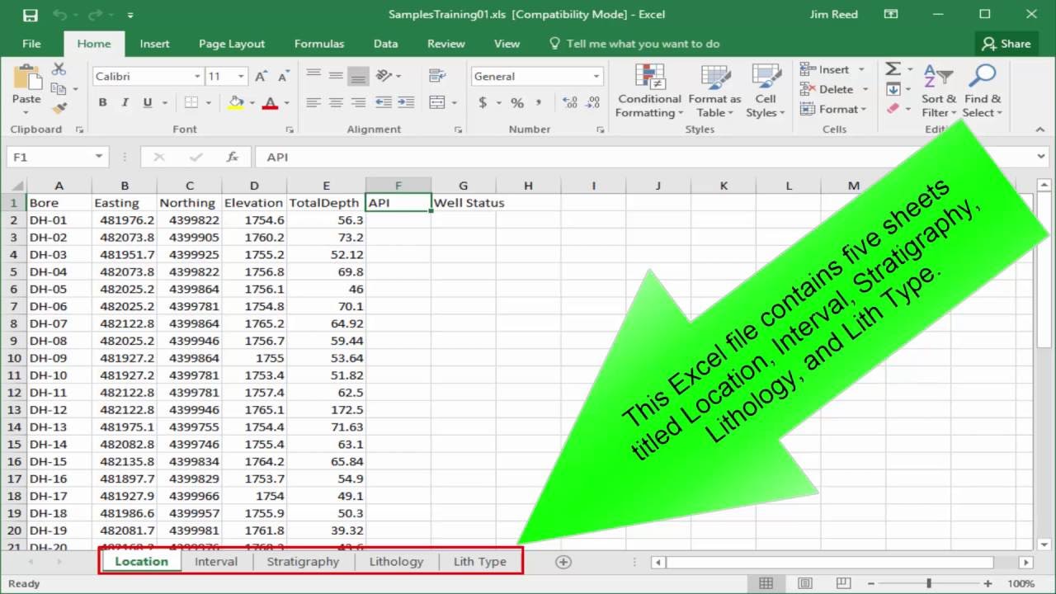This screenshot has width=1056, height=594.
Task: Open the General number format dropdown
Action: point(596,76)
